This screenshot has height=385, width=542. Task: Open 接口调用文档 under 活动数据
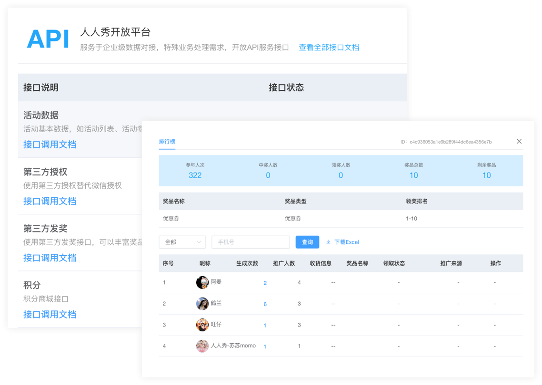coord(50,144)
